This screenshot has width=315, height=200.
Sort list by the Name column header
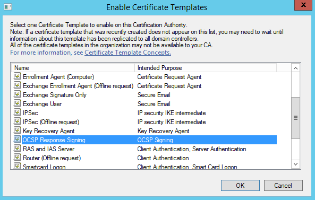[73, 68]
